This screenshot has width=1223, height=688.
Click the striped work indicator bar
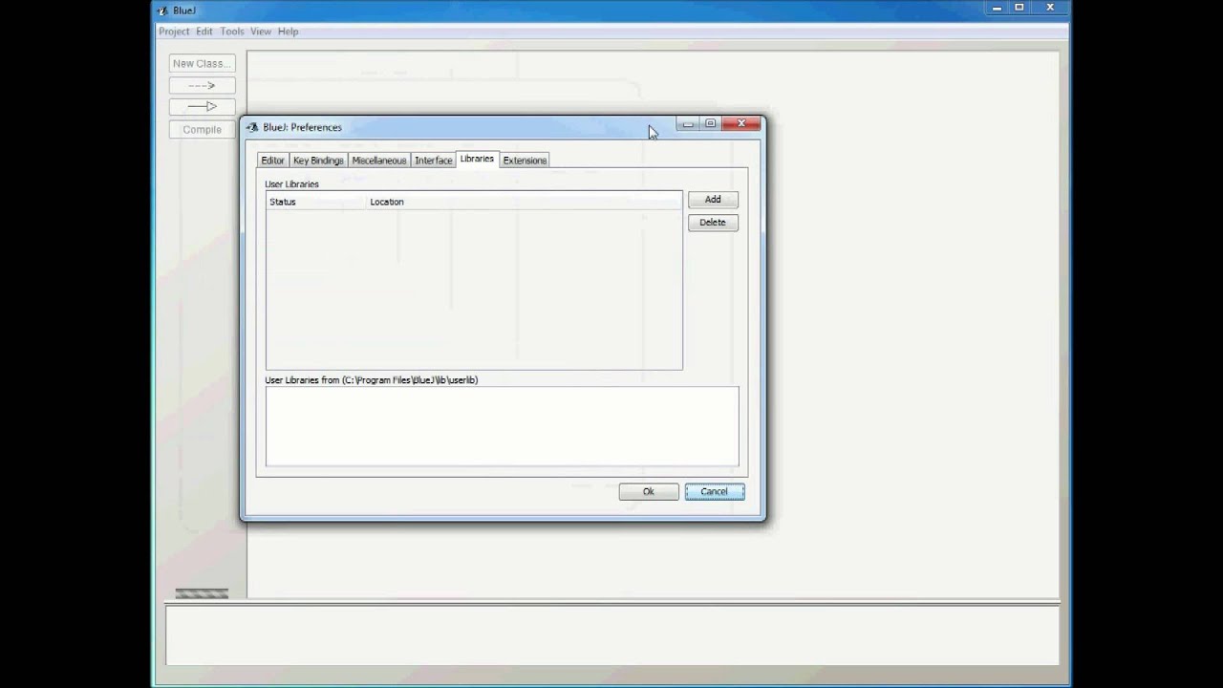[202, 593]
